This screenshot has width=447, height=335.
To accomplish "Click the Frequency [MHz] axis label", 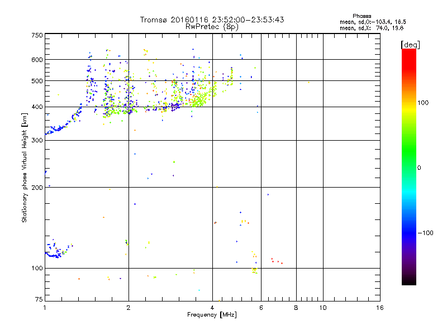I will [212, 315].
